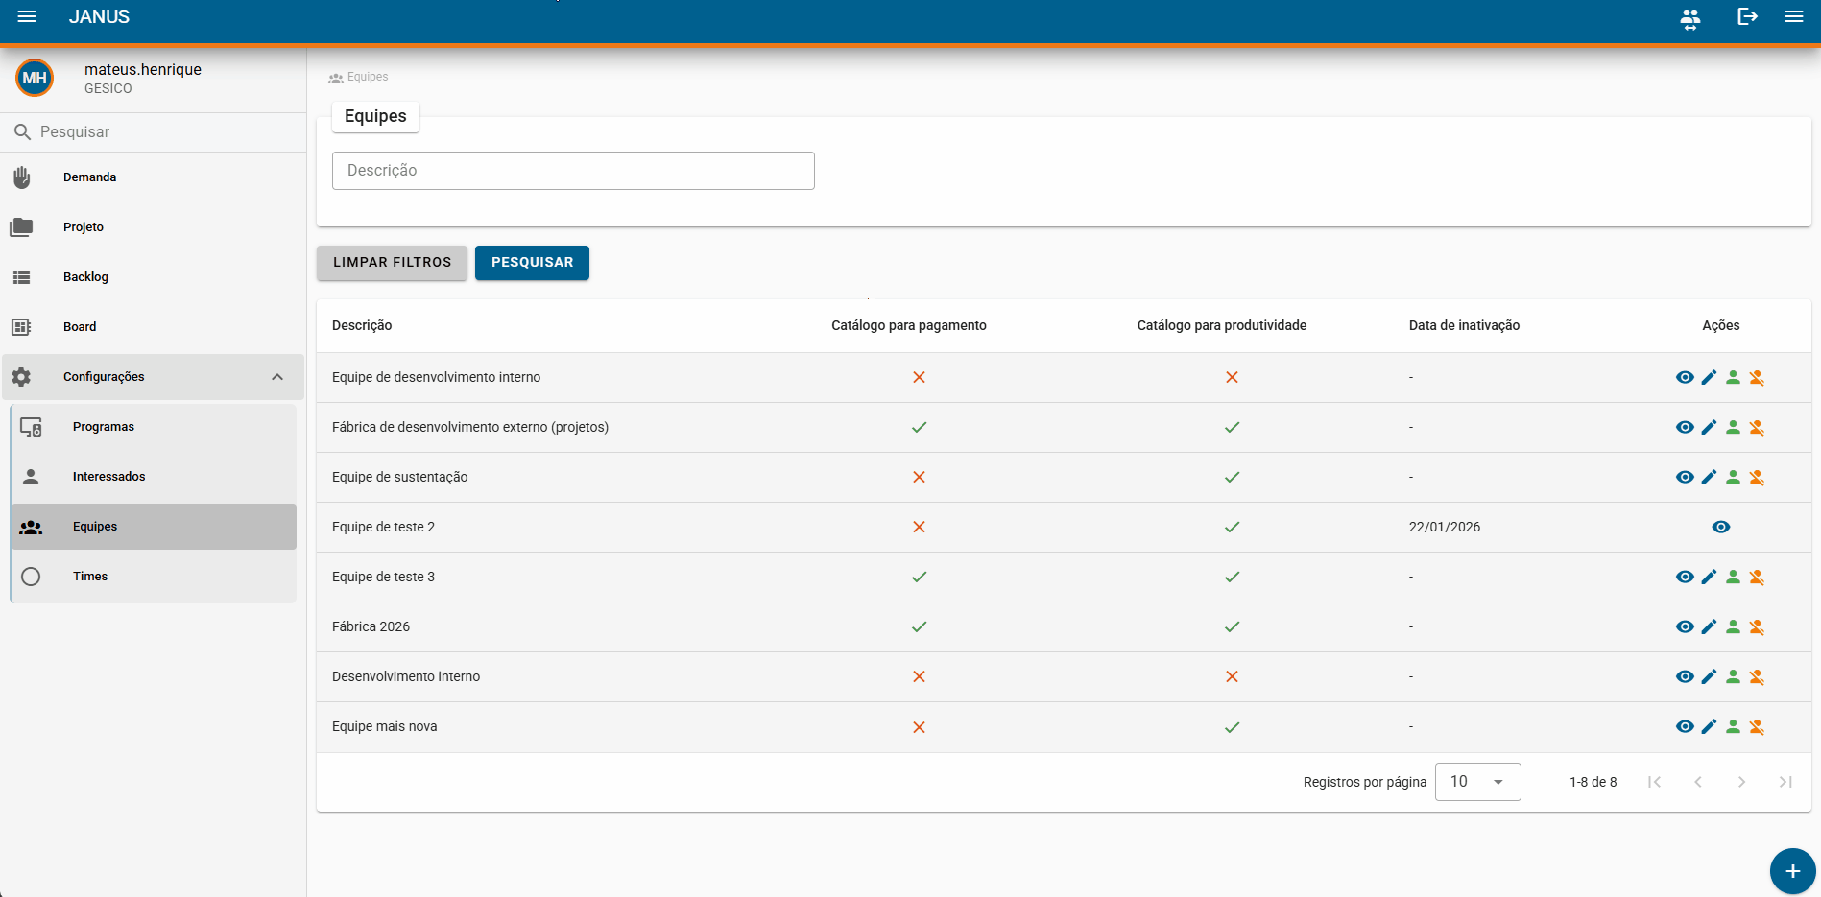View Desenvolvimento interno with eye icon

[1685, 676]
